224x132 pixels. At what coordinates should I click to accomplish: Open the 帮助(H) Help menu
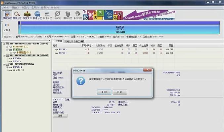click(x=55, y=7)
